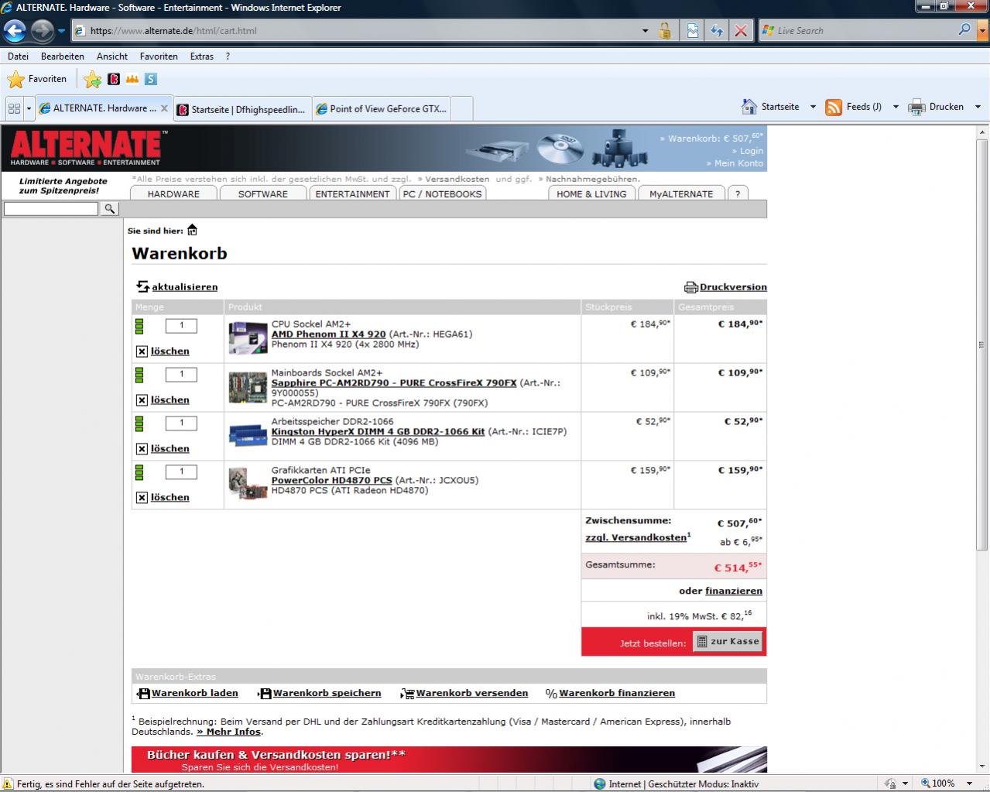Expand the Quick Tabs list dropdown arrow
Viewport: 990px width, 792px height.
coord(29,108)
